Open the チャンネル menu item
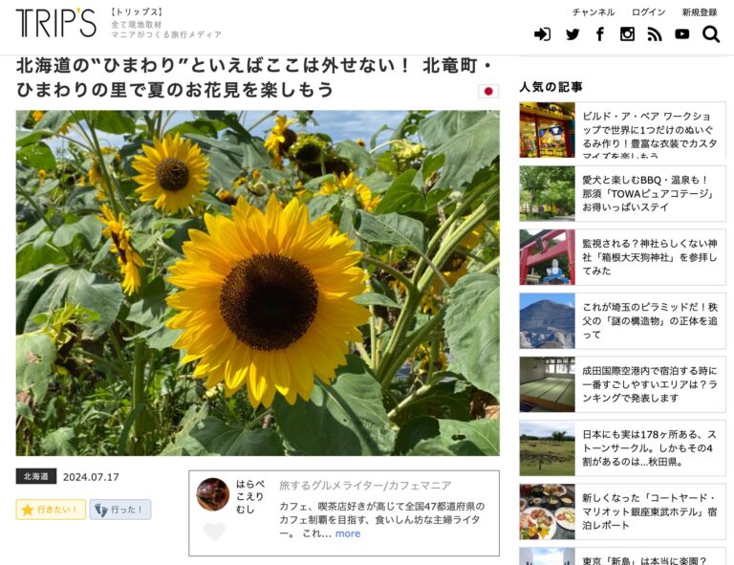 594,12
